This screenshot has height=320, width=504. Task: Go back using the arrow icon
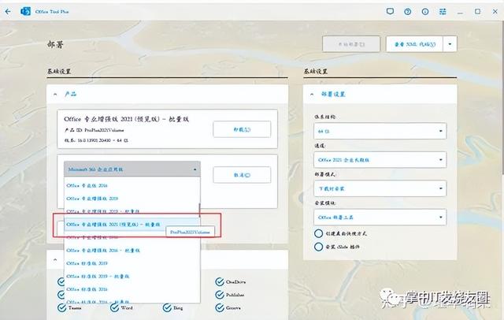[x=8, y=12]
